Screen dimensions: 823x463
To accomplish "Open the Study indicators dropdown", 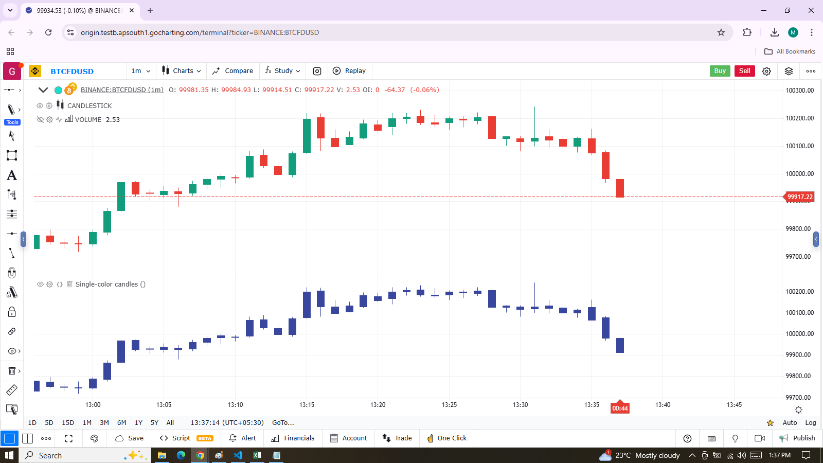I will coord(282,71).
